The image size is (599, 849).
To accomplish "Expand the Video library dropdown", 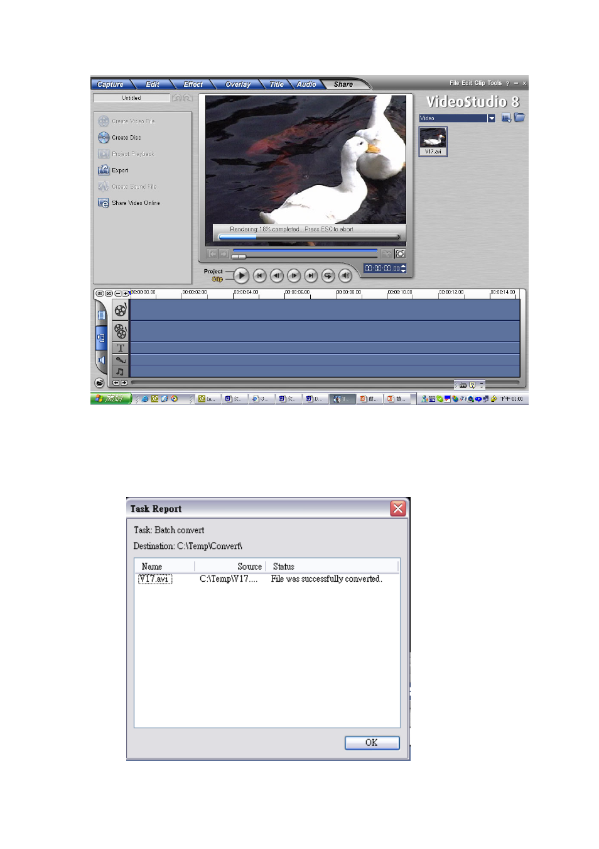I will 492,118.
